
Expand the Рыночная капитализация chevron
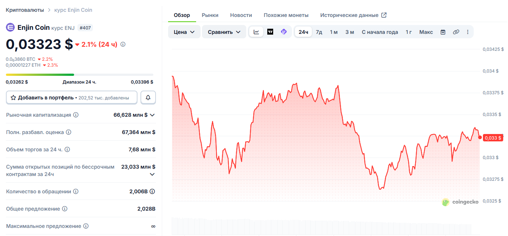point(152,115)
